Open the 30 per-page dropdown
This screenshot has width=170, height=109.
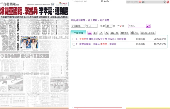[x=109, y=26]
